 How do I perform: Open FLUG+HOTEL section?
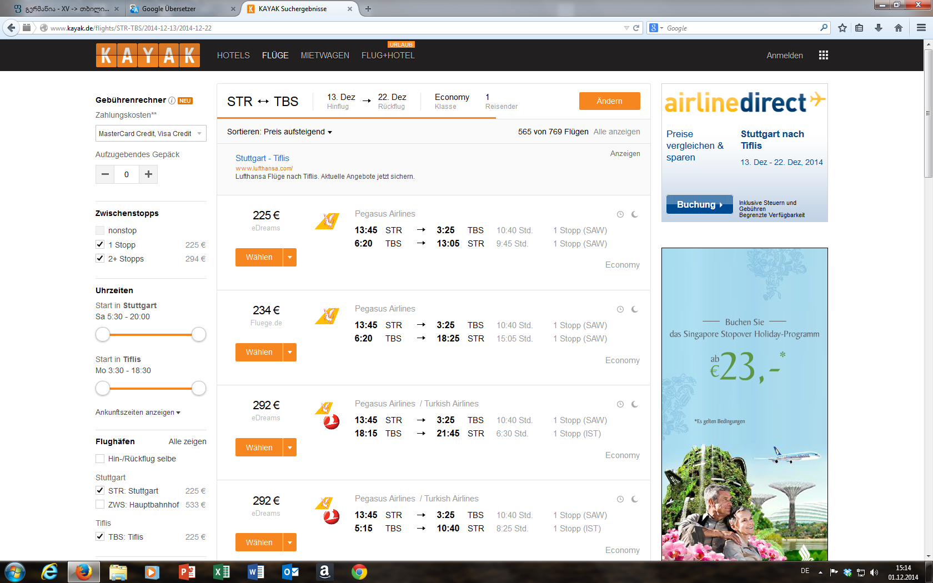[x=388, y=56]
